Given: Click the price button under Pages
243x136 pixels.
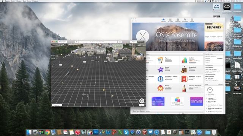Looking at the screenshot, I should click(x=168, y=61).
